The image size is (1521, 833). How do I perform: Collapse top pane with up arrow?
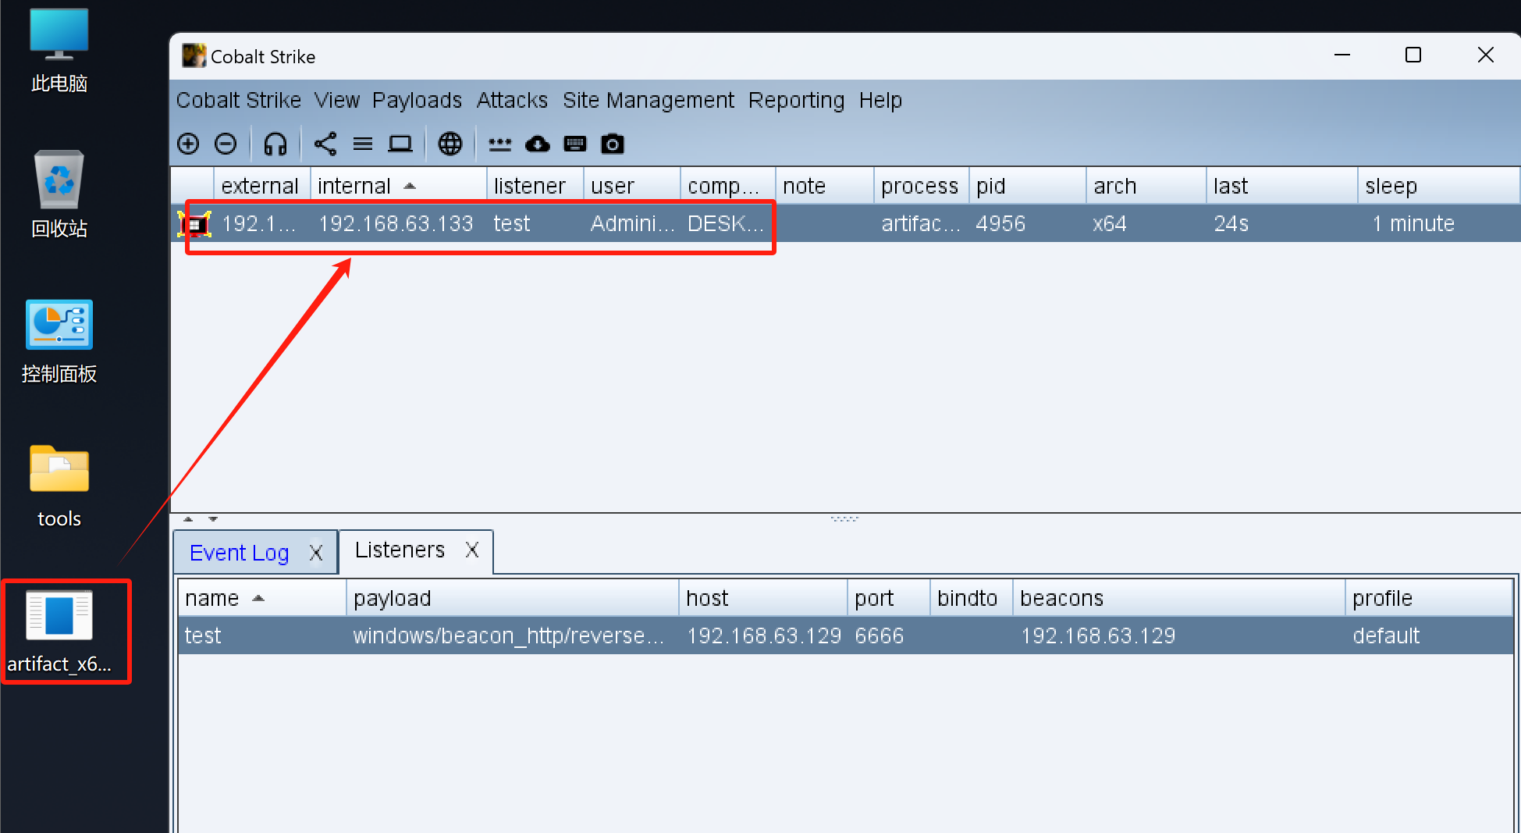tap(188, 518)
